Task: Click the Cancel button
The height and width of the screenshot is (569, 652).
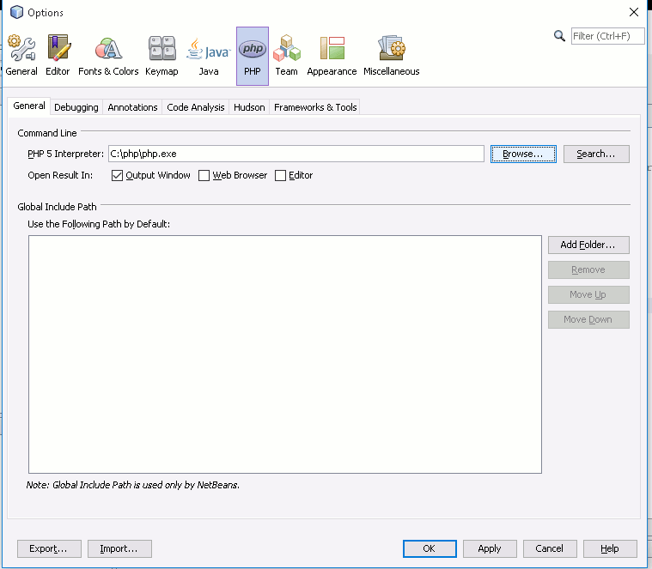Action: [550, 548]
